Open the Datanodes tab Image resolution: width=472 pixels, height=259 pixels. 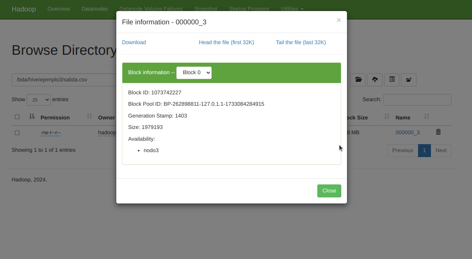point(95,9)
